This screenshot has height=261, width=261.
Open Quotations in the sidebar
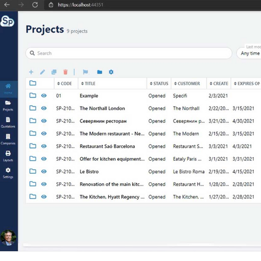pyautogui.click(x=8, y=123)
